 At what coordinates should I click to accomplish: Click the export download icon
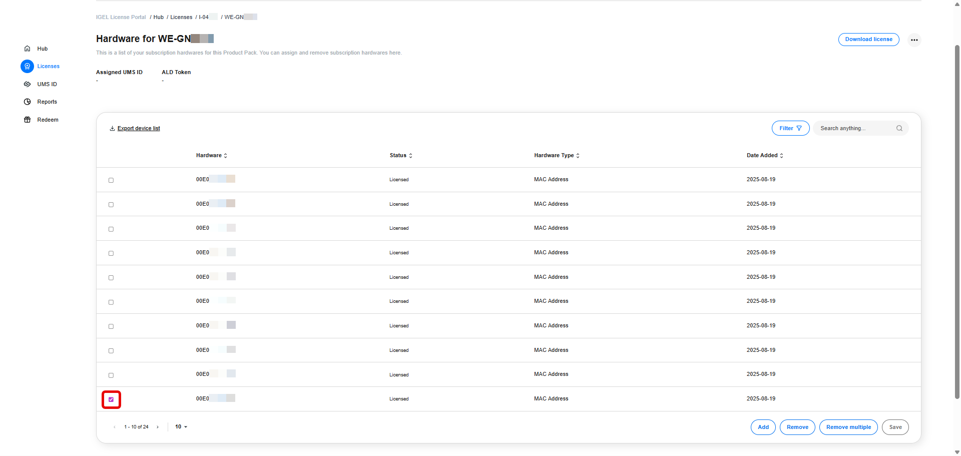point(112,129)
